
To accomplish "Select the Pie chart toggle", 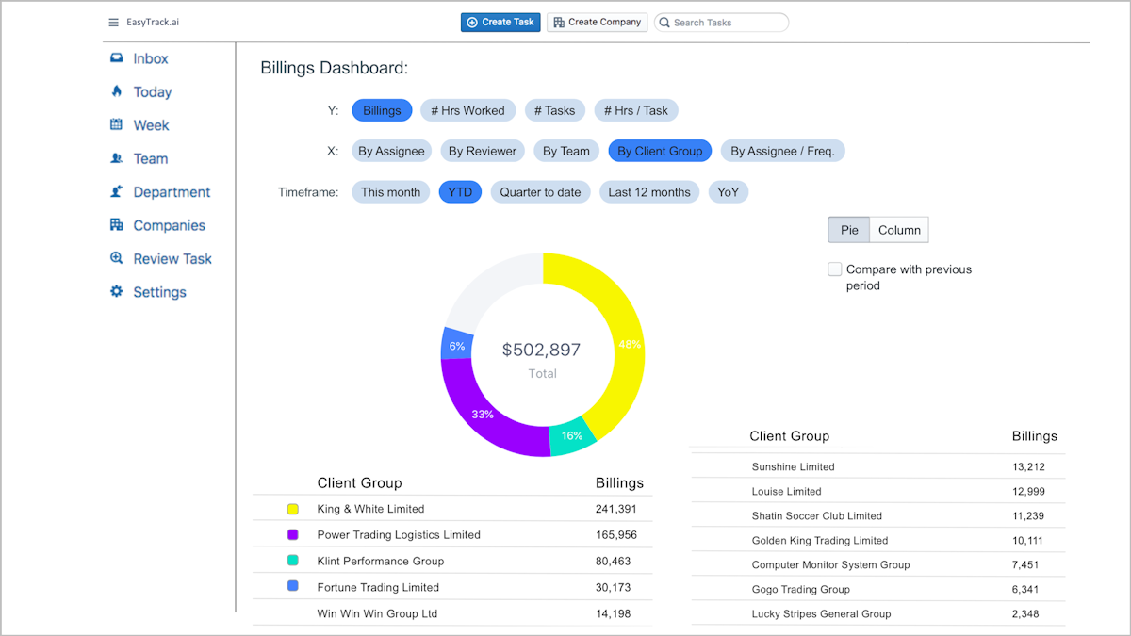I will click(x=849, y=230).
